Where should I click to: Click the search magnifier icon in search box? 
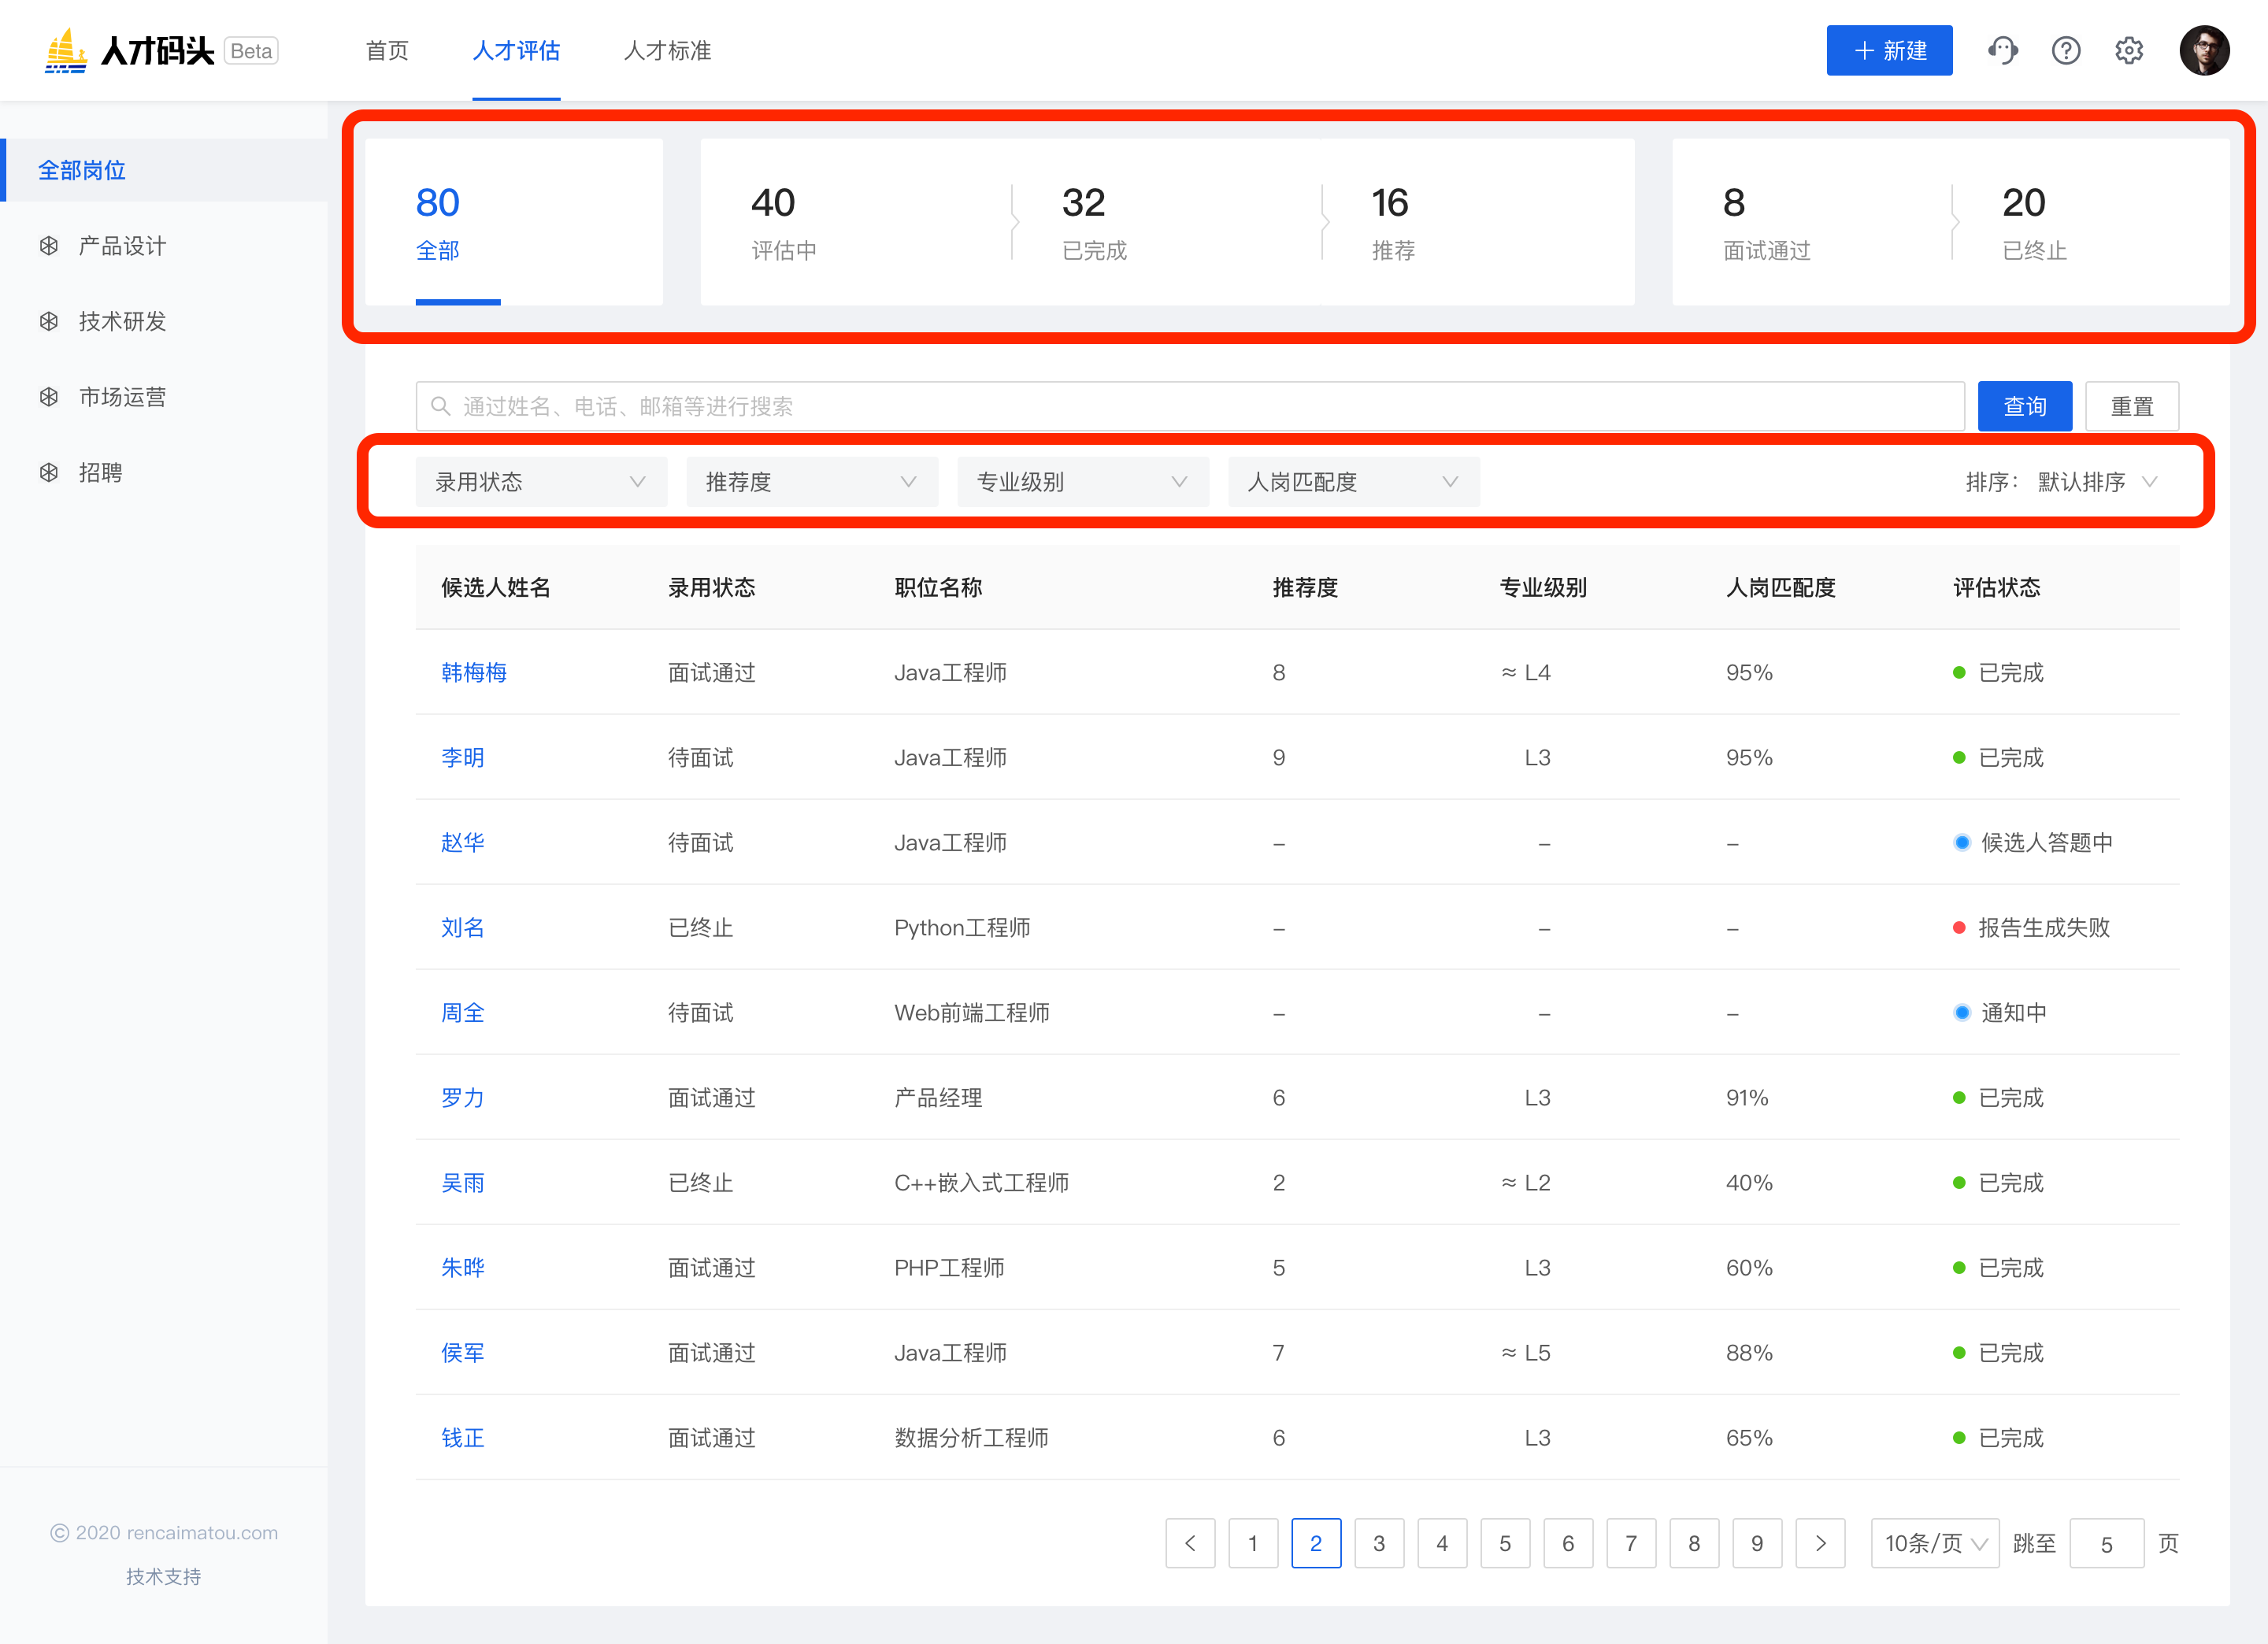[440, 406]
